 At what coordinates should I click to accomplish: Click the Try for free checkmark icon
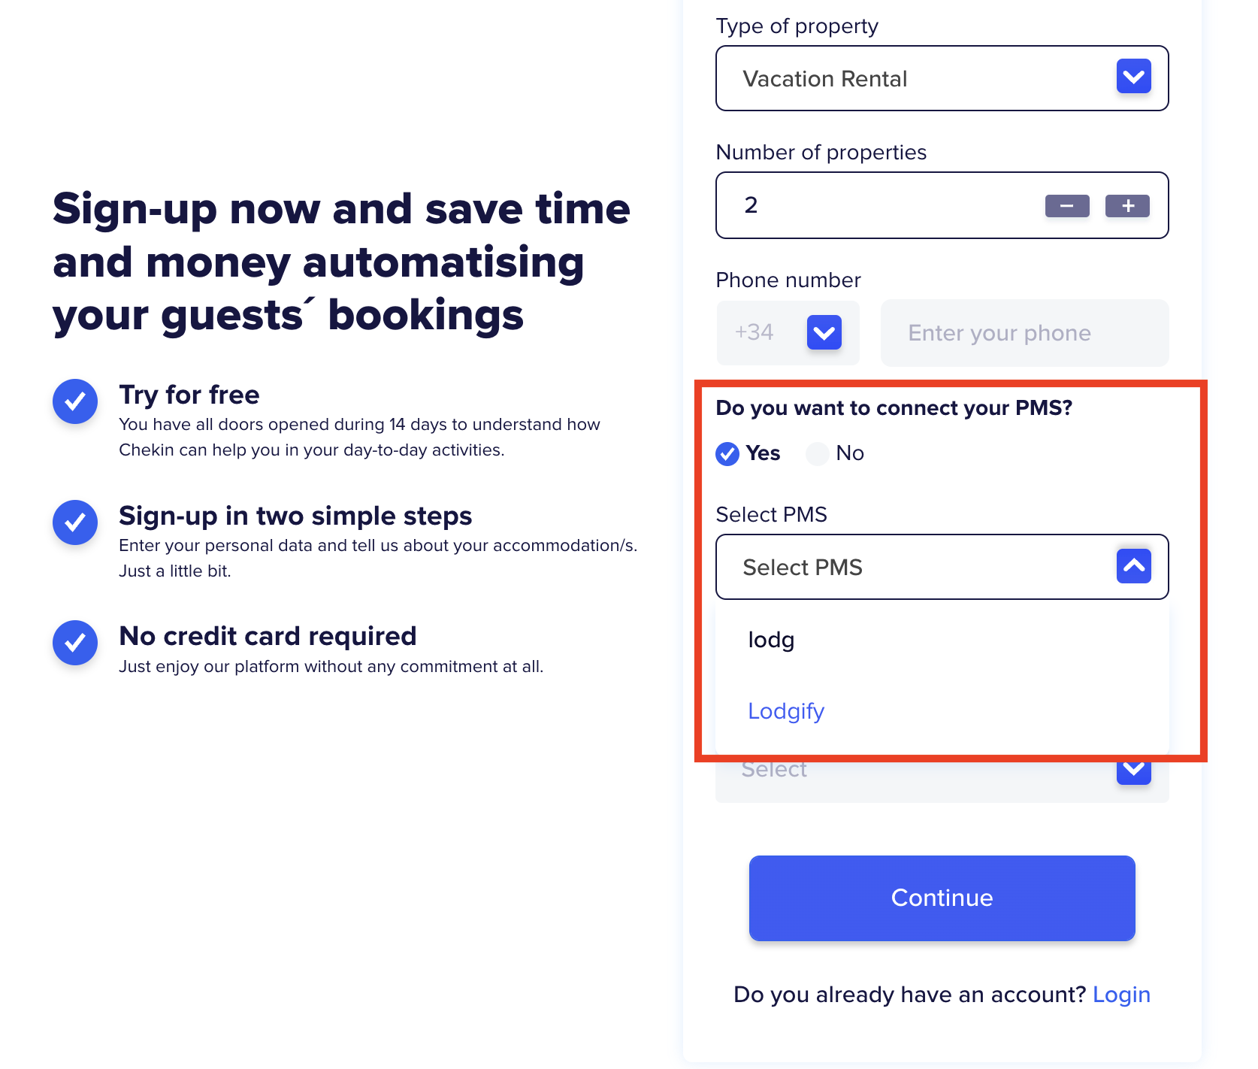(75, 401)
